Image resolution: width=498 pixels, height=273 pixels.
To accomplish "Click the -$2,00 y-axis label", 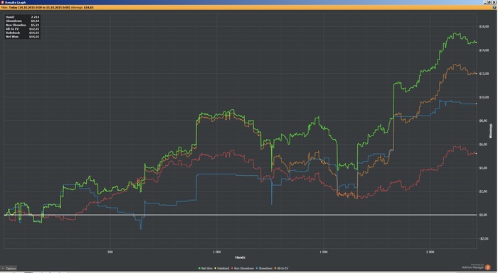I will [x=484, y=238].
